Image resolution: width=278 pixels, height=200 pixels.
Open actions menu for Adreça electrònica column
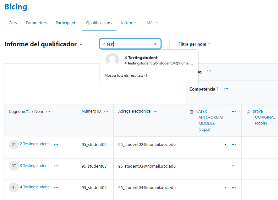pyautogui.click(x=155, y=112)
